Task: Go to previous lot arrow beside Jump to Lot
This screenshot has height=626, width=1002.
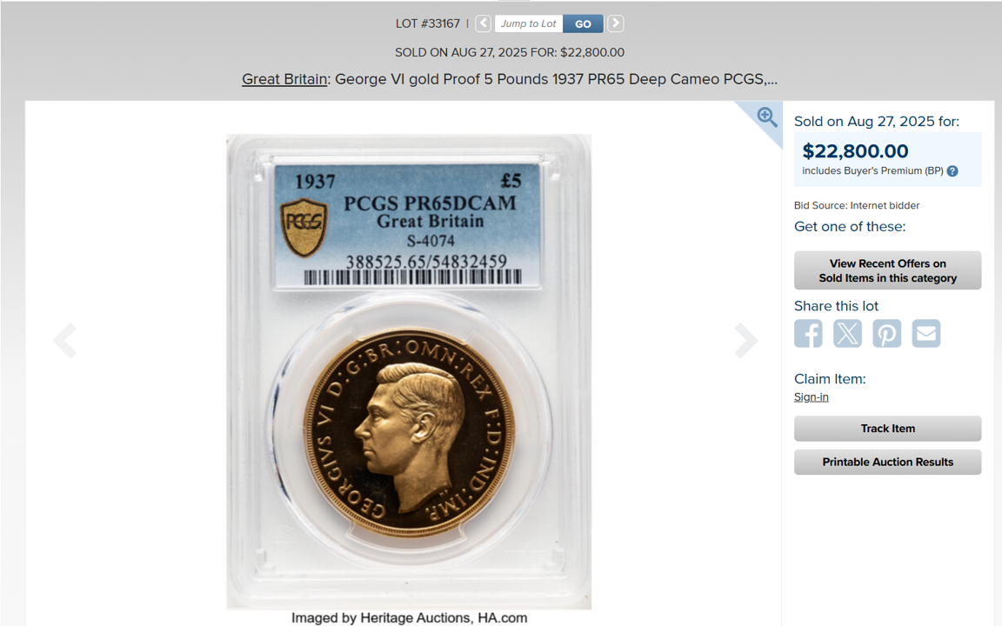Action: (x=483, y=23)
